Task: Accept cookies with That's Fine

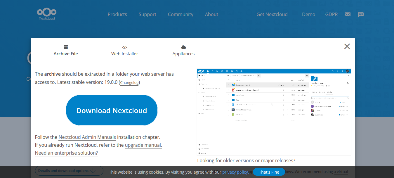Action: point(268,172)
